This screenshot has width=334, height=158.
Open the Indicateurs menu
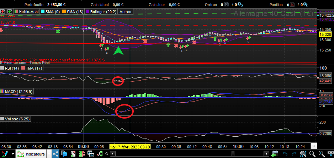[x=31, y=154]
